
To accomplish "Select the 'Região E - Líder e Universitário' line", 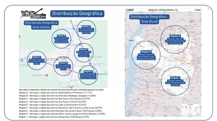I will [53, 105].
